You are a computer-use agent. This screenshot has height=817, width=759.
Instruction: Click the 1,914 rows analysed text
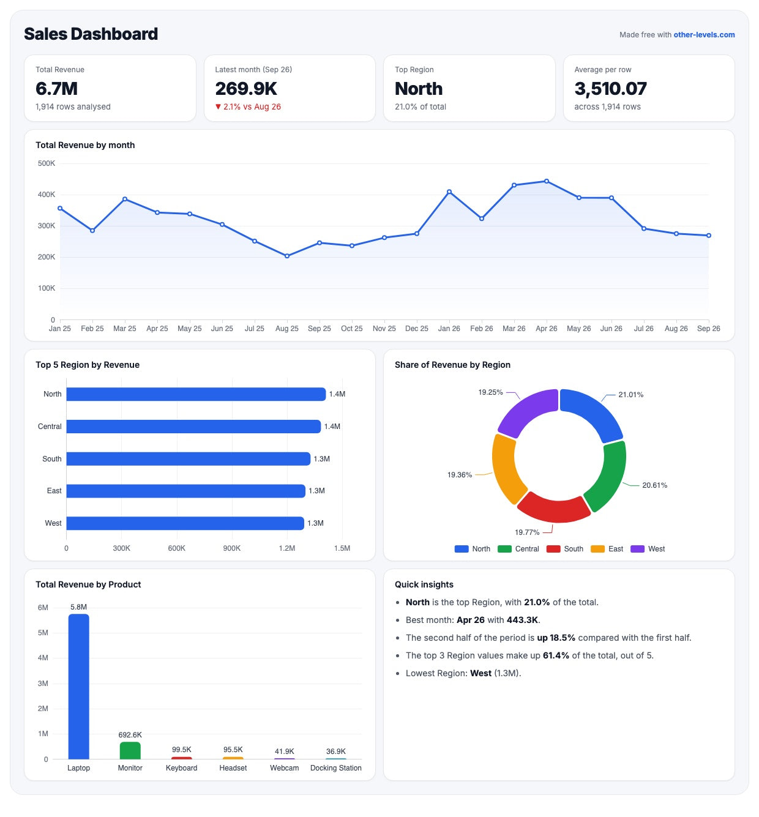point(73,106)
